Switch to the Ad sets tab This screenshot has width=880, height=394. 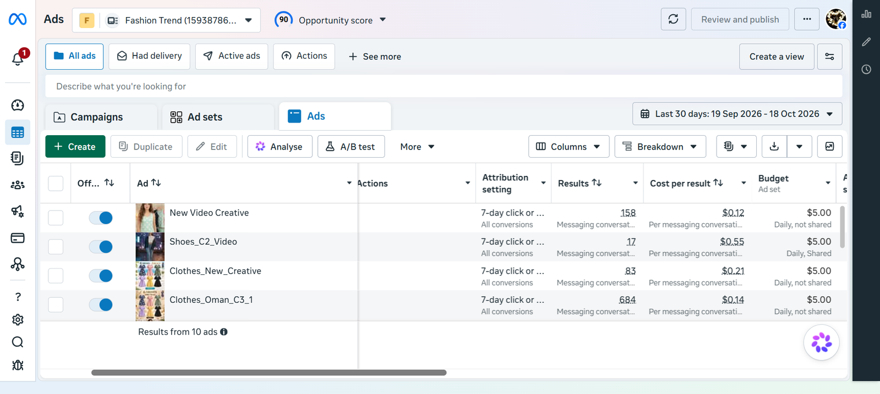(x=218, y=117)
